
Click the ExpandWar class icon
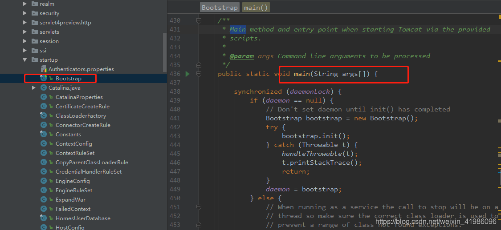click(44, 200)
